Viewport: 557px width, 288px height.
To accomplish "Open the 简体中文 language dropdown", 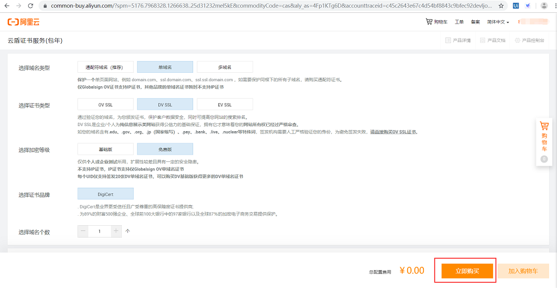I will 498,22.
